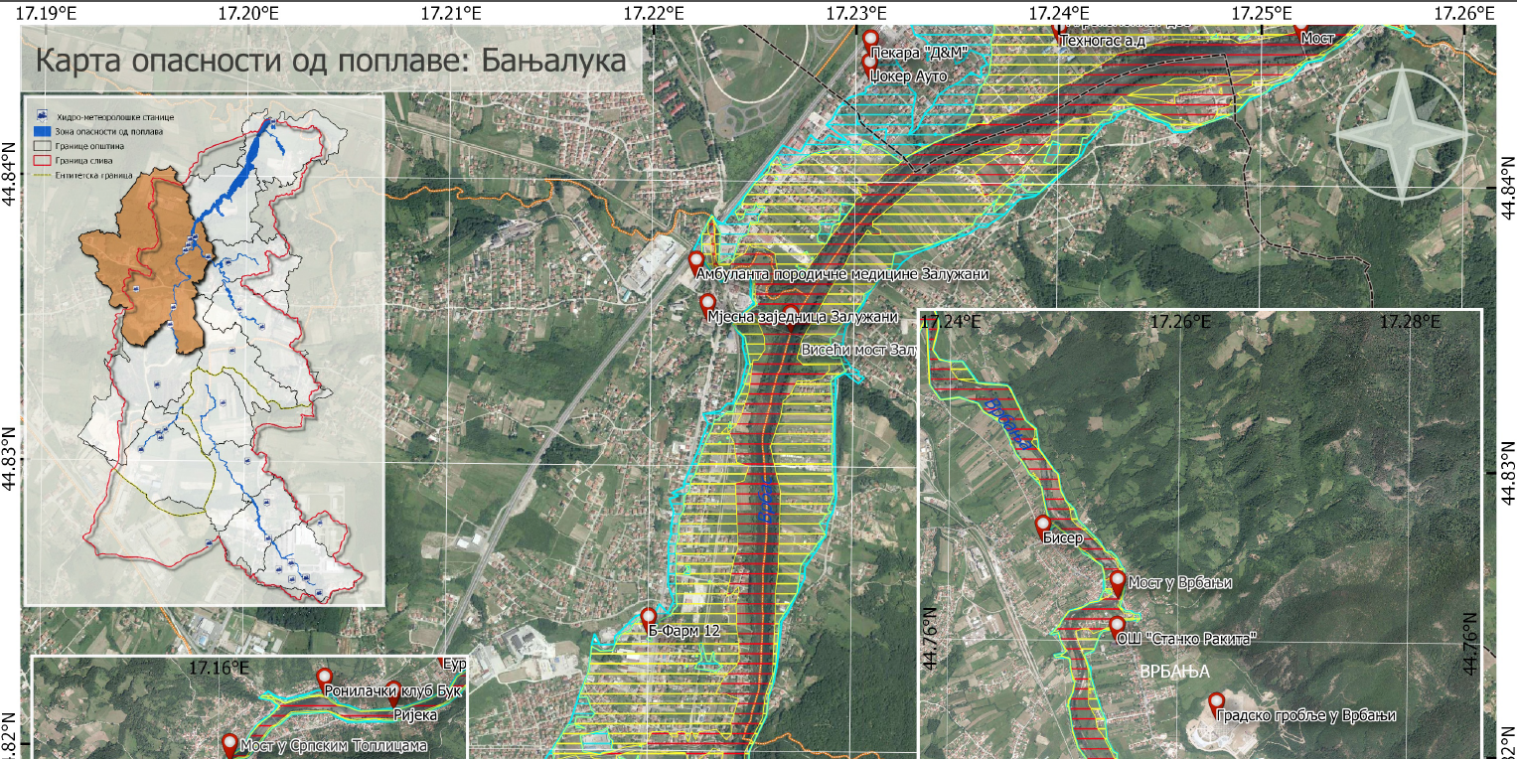Click the ВРБАЊА place label on inset map

tap(1174, 672)
